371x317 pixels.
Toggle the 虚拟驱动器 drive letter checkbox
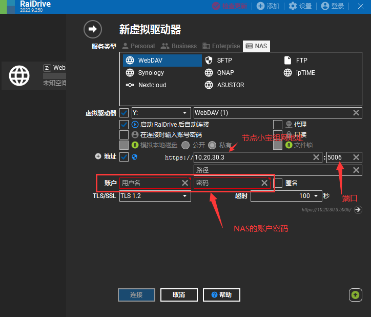(x=124, y=113)
